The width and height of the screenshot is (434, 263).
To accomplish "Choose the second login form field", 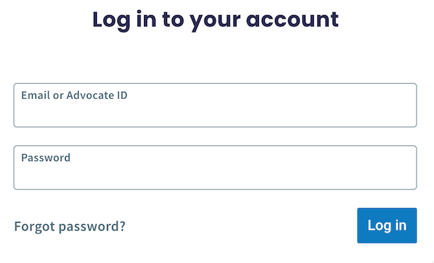I will [x=215, y=168].
